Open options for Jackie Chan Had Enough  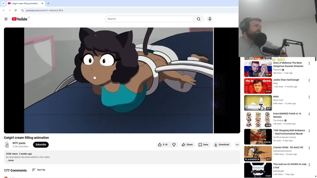click(309, 80)
